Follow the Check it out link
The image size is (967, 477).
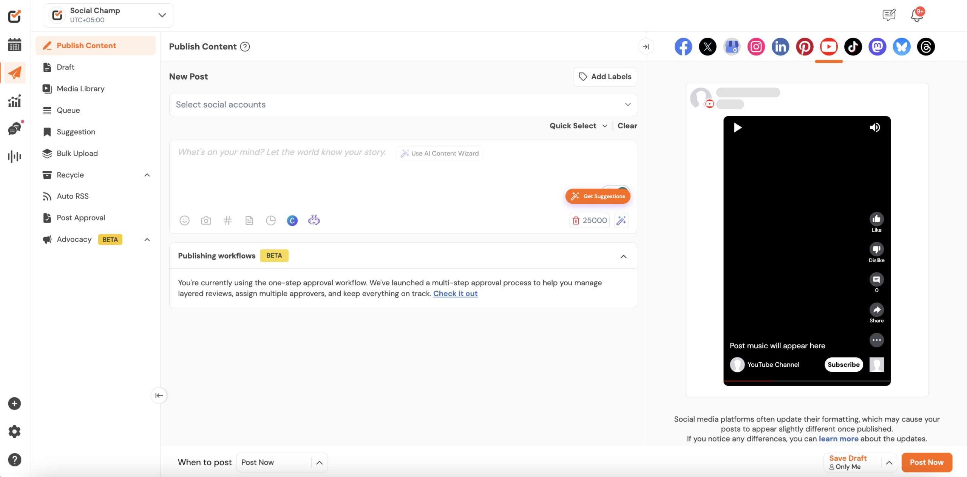455,294
